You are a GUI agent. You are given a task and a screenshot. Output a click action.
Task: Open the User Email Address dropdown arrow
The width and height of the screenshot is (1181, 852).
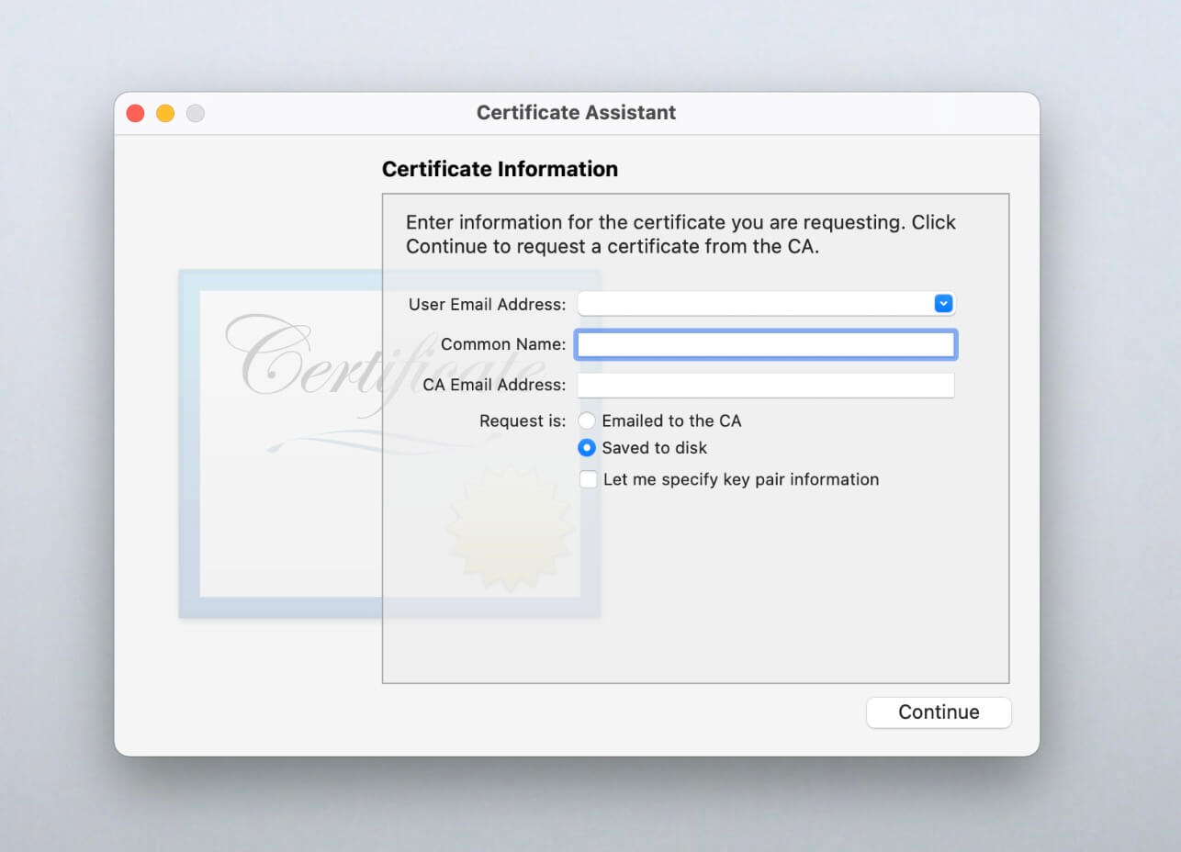click(x=943, y=304)
